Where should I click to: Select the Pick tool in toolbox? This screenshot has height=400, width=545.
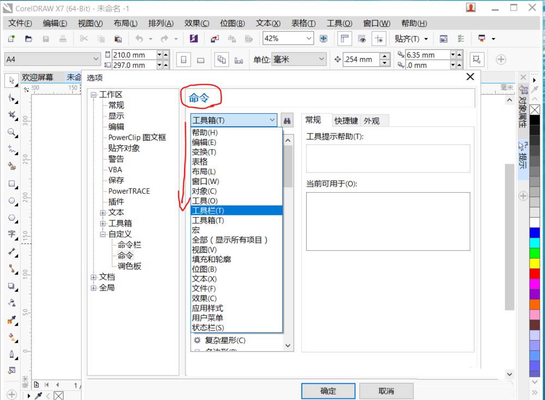click(12, 81)
